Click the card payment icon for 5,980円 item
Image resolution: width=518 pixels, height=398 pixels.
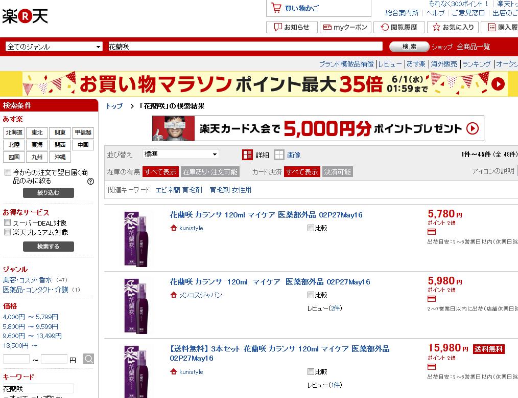(432, 299)
